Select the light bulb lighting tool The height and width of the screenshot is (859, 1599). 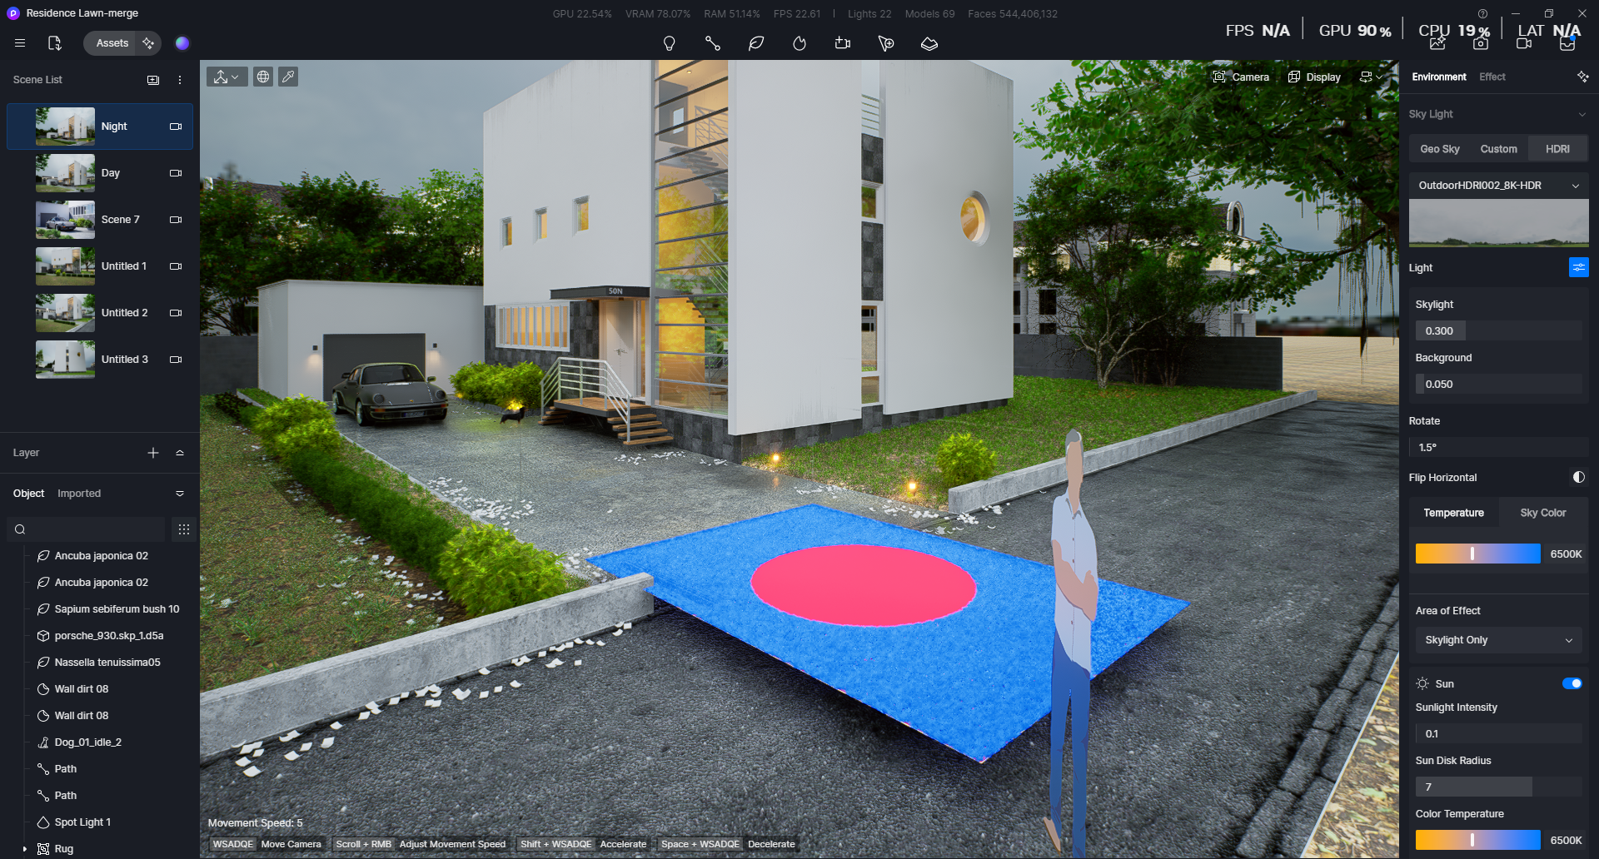click(669, 43)
